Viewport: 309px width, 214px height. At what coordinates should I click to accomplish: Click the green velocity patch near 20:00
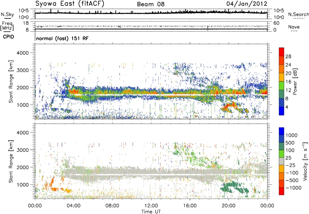tap(234, 188)
